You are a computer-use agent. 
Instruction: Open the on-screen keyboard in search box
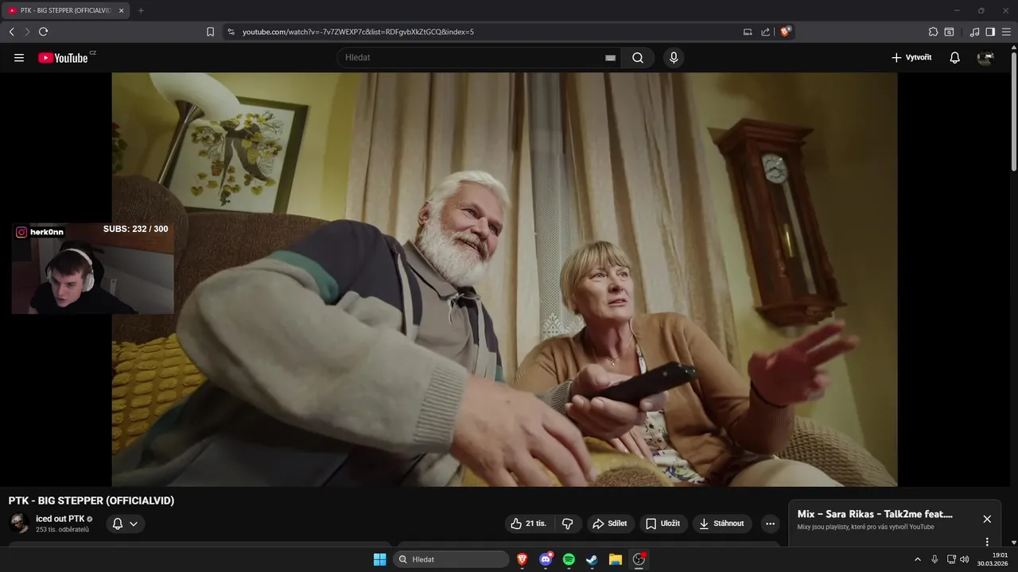click(610, 58)
